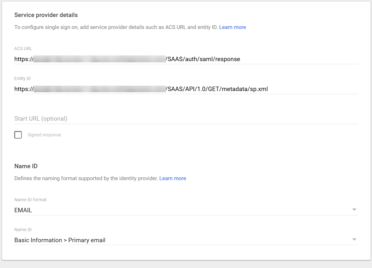Screen dimensions: 372x268
Task: Expand dropdown arrow beside Primary email
Action: (x=354, y=239)
